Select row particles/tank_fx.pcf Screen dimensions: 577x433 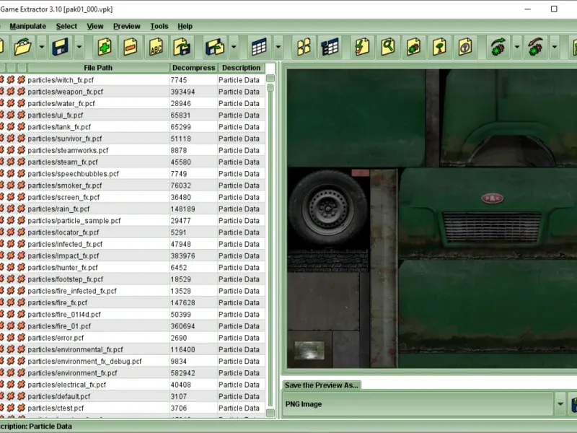tap(132, 127)
